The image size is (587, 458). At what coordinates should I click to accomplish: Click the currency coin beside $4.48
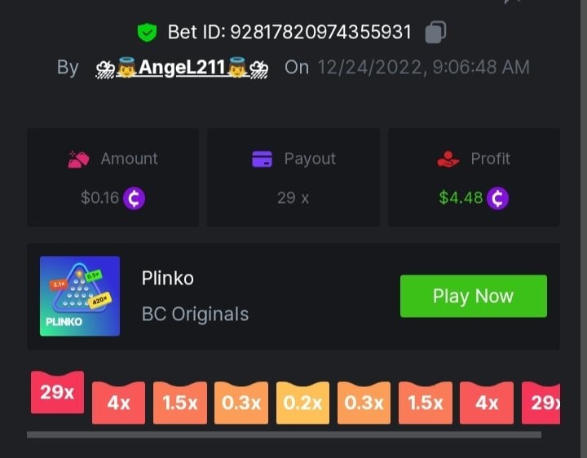pyautogui.click(x=497, y=198)
